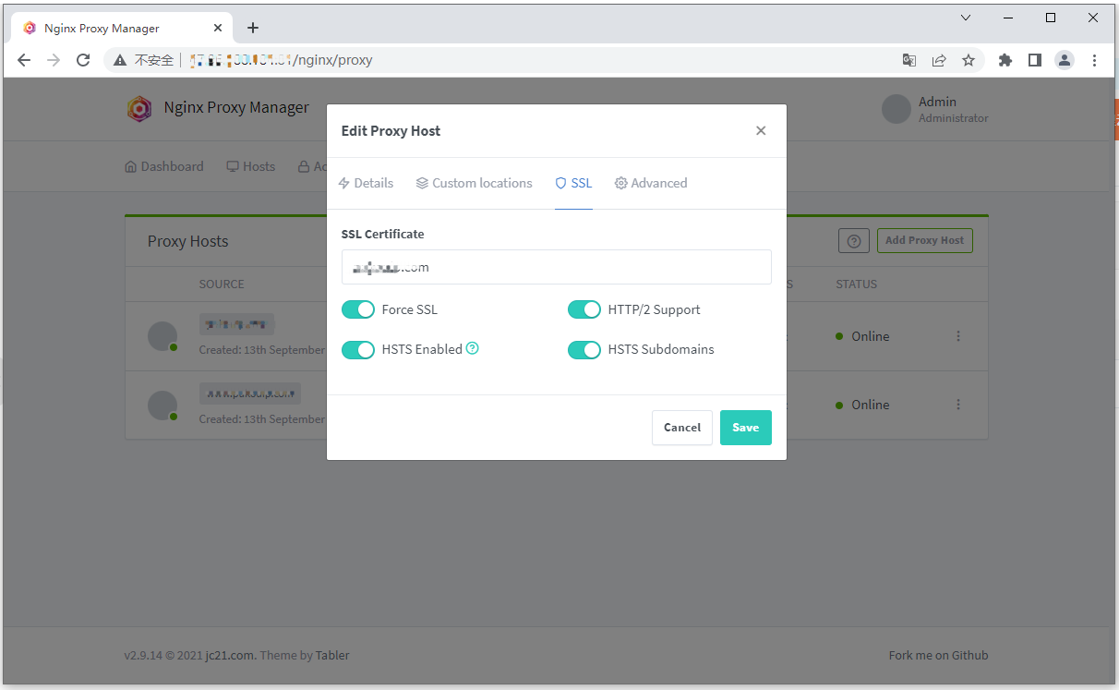Close the Edit Proxy Host dialog
The image size is (1119, 690).
tap(761, 130)
